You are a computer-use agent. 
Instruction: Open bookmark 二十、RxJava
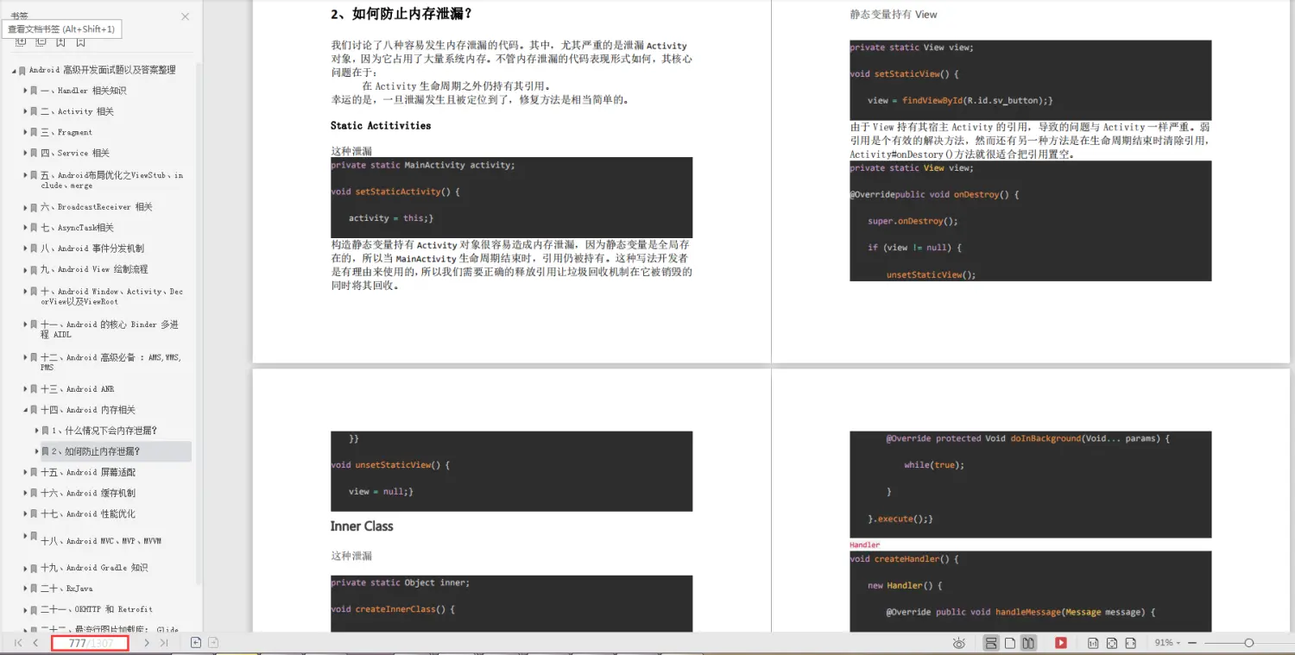[x=66, y=589]
